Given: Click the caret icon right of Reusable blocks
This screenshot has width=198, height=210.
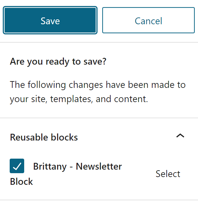Looking at the screenshot, I should 180,136.
